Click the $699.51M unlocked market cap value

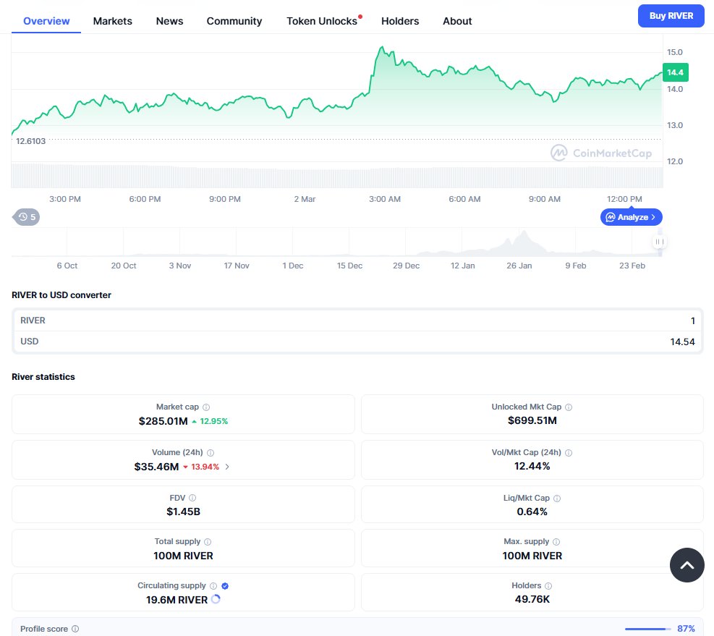pos(532,420)
